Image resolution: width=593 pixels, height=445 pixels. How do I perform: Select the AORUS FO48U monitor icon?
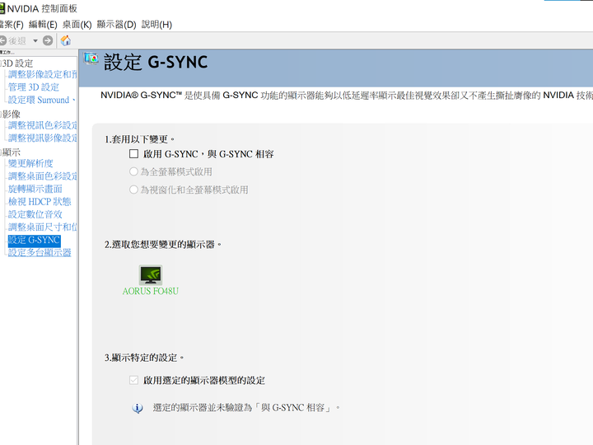click(x=151, y=274)
